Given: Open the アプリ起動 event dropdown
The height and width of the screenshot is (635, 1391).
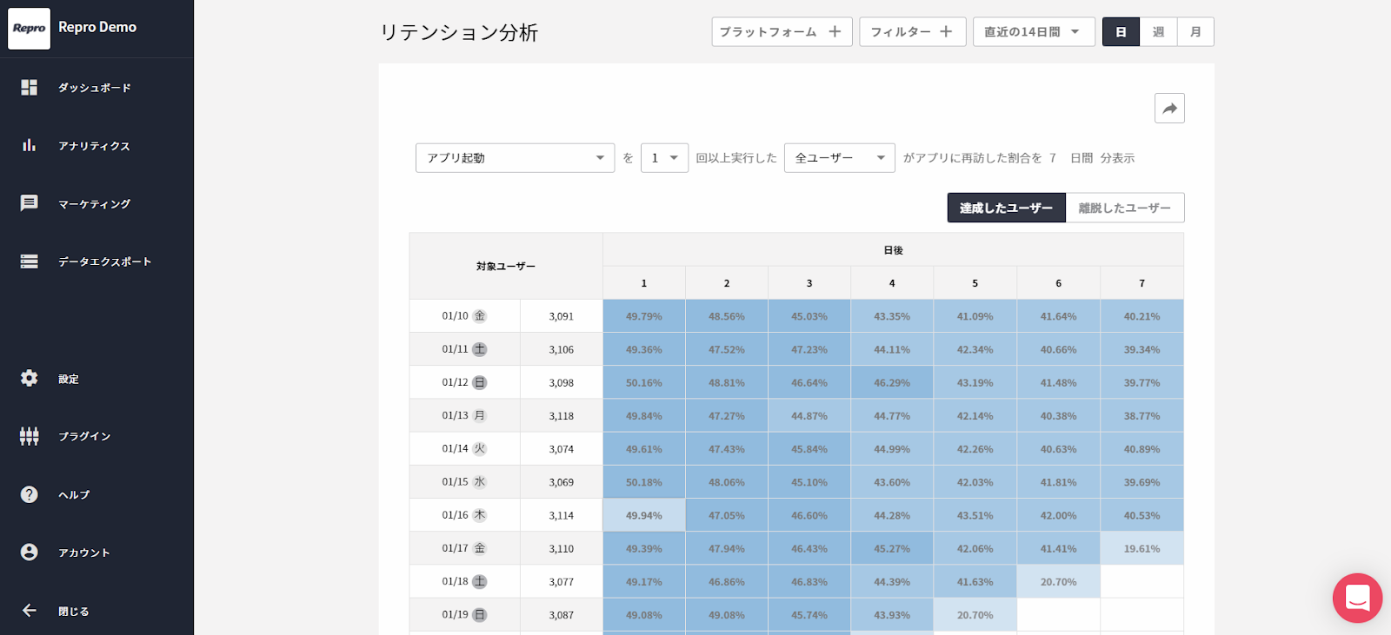Looking at the screenshot, I should (x=515, y=158).
